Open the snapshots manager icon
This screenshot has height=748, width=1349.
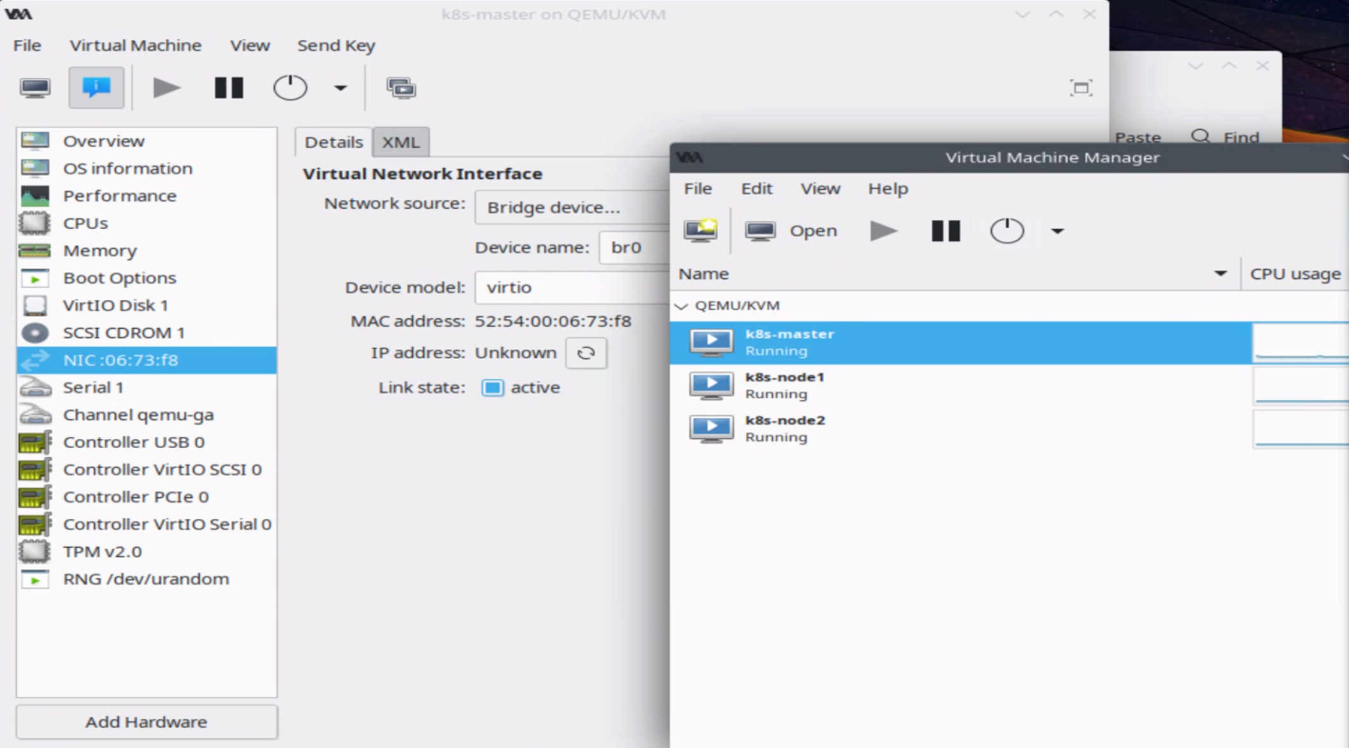click(x=401, y=88)
